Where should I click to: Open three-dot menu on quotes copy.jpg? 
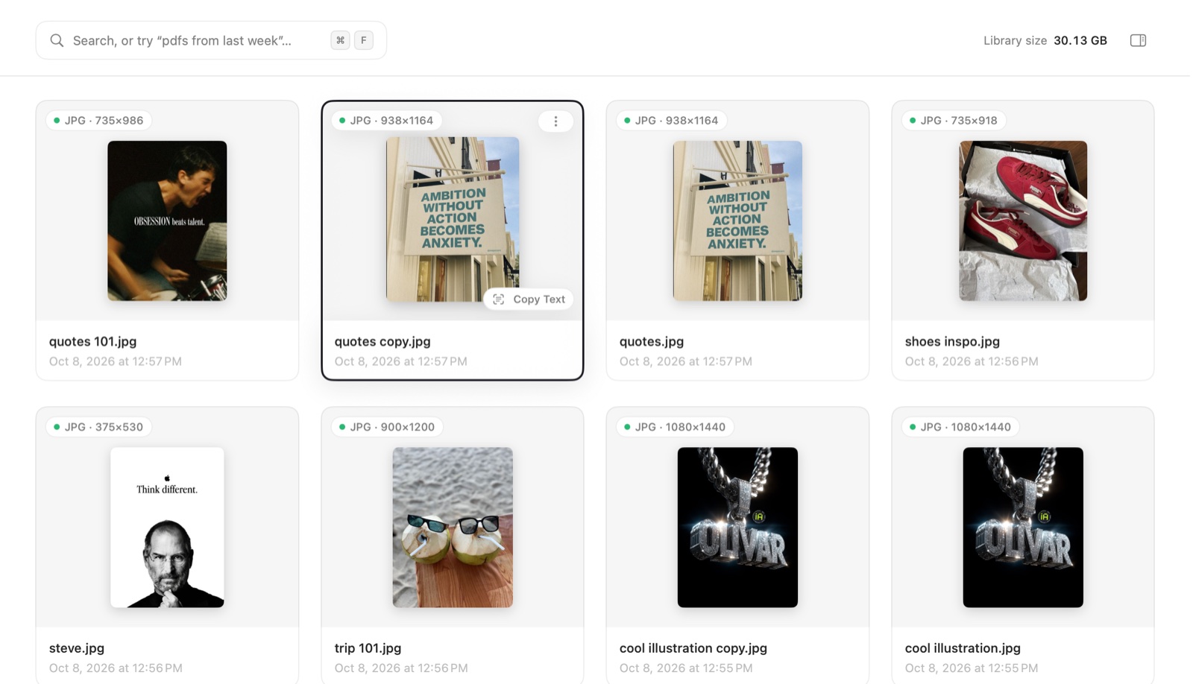(555, 121)
